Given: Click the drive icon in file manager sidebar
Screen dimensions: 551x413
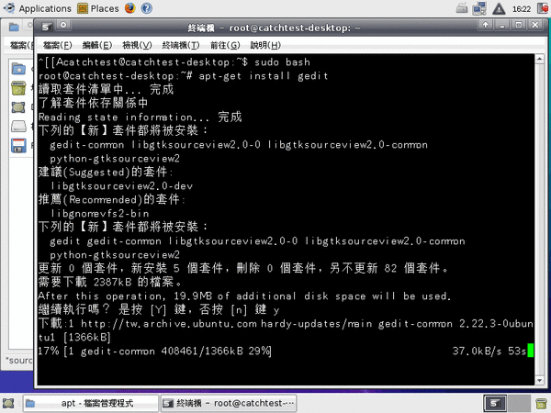Looking at the screenshot, I should click(x=18, y=126).
